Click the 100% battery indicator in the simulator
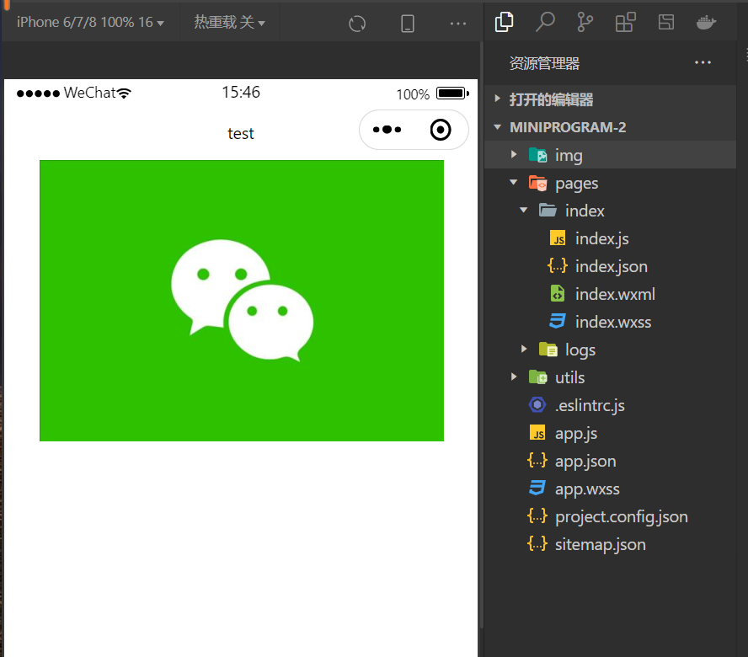This screenshot has height=657, width=748. [432, 93]
